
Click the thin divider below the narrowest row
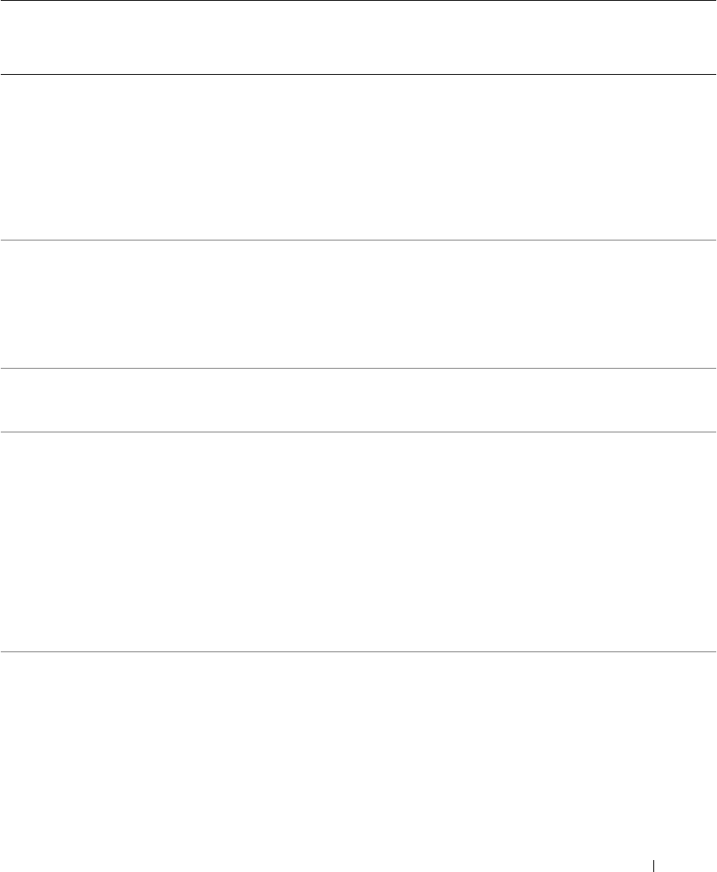tap(358, 432)
